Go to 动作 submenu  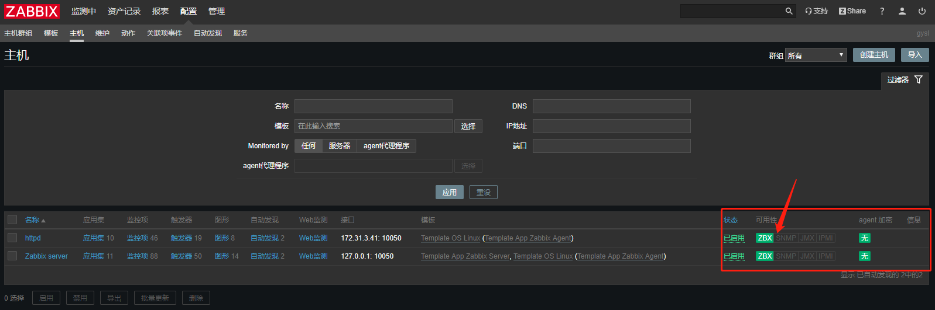click(128, 33)
